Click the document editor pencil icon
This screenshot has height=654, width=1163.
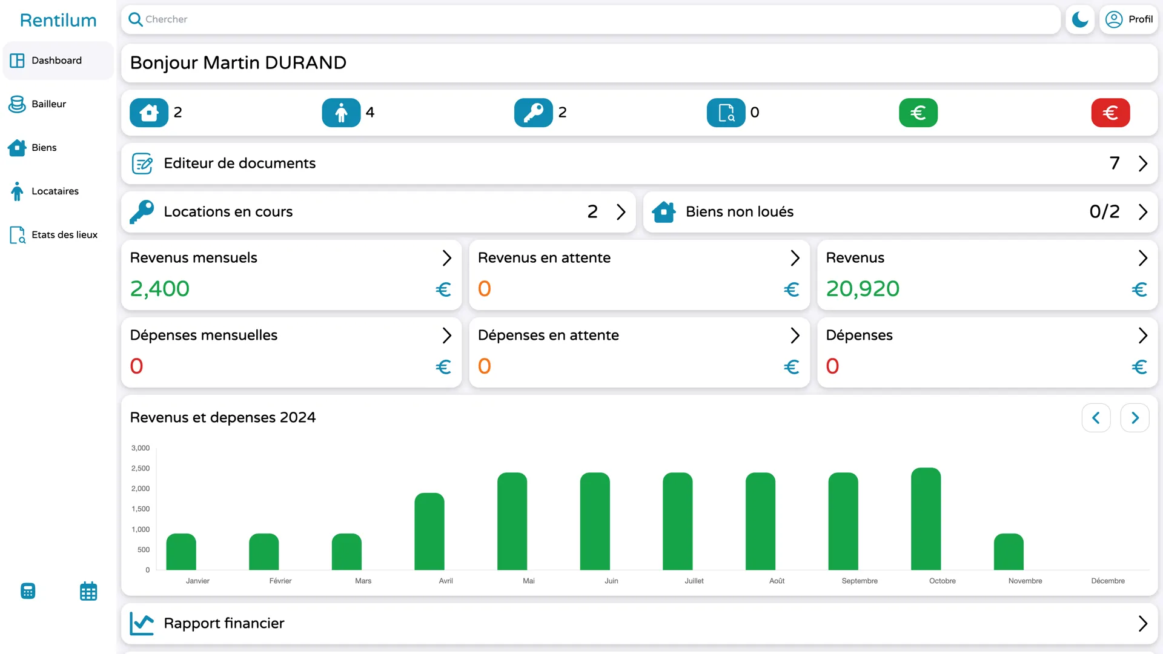click(142, 163)
